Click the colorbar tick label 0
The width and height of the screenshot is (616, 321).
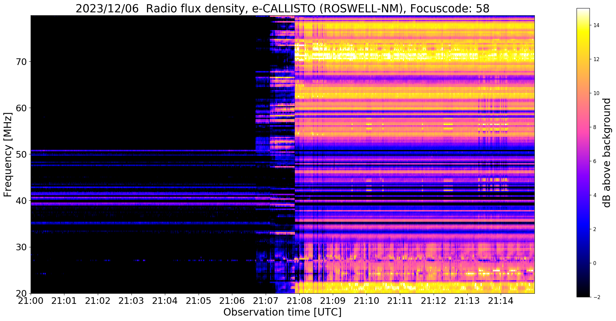click(x=595, y=263)
